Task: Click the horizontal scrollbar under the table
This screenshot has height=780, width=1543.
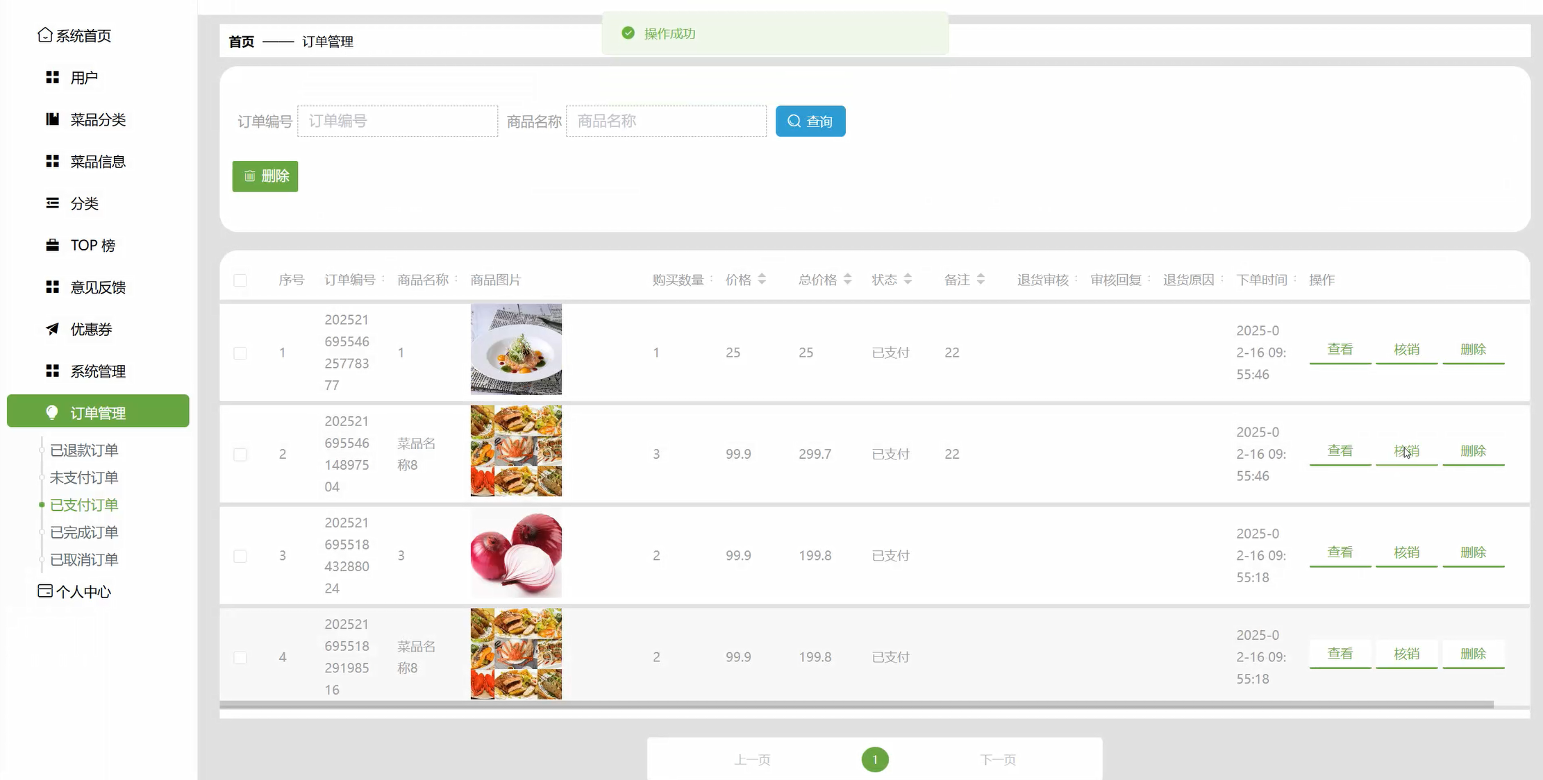Action: tap(856, 705)
